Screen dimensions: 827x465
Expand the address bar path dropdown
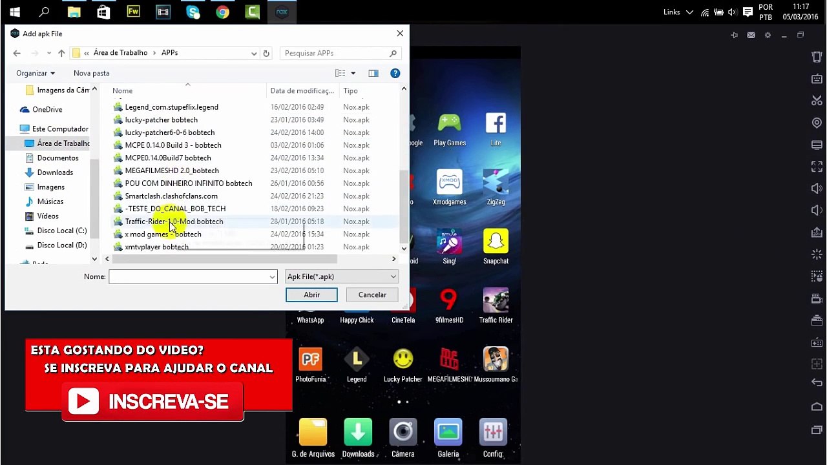click(x=254, y=53)
